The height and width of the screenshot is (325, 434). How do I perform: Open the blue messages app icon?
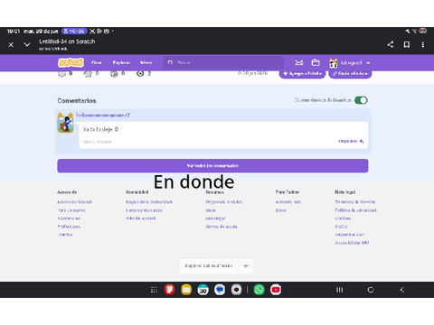pos(220,290)
